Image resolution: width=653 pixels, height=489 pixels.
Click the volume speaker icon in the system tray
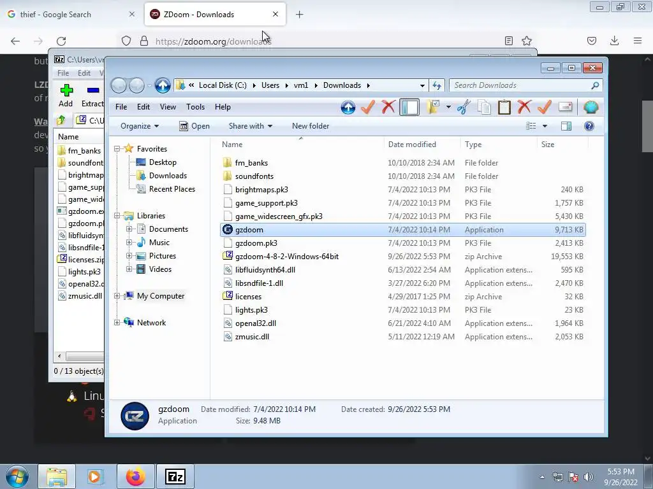(x=589, y=477)
